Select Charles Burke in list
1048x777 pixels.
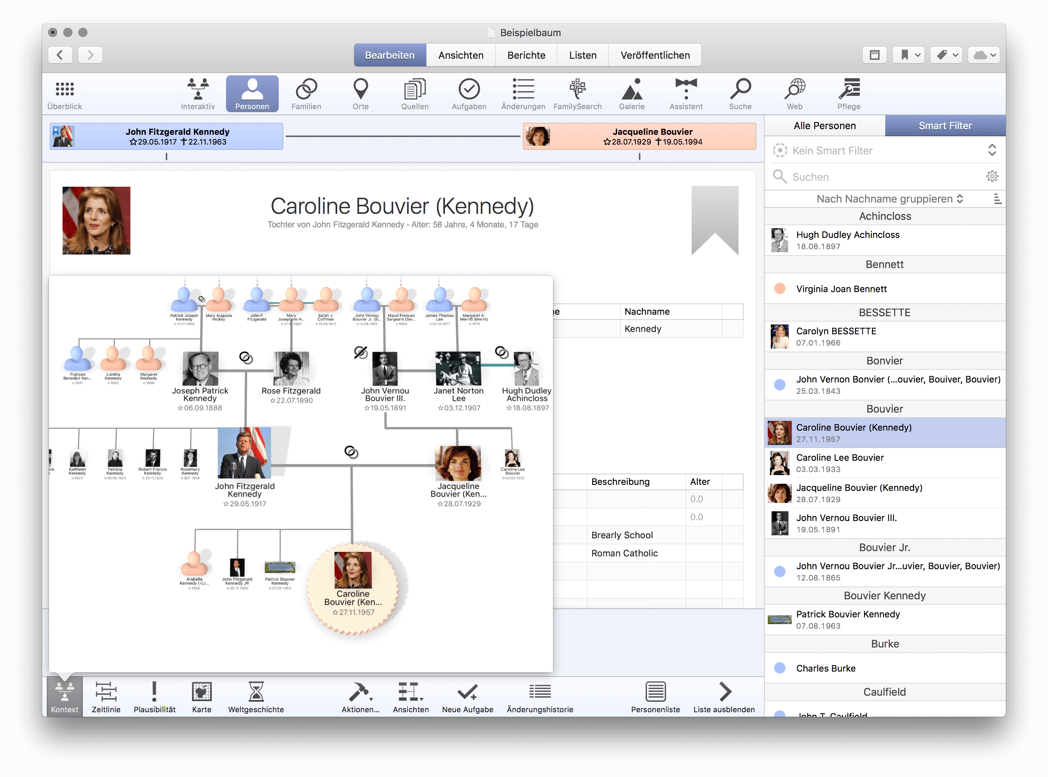tap(885, 668)
